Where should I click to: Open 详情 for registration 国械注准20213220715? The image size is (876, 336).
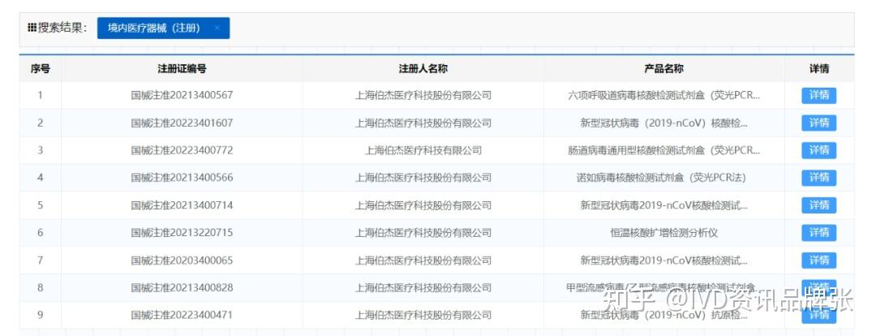coord(818,233)
